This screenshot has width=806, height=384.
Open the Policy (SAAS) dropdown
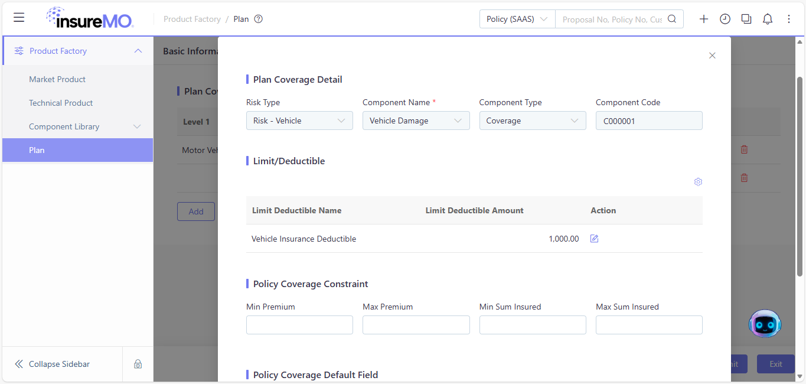[x=517, y=19]
